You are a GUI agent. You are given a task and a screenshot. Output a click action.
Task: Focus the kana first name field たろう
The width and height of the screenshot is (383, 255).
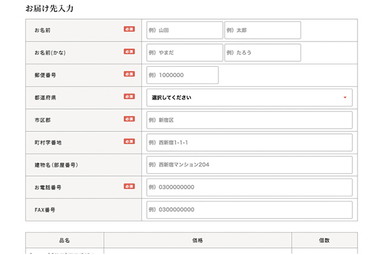click(262, 52)
